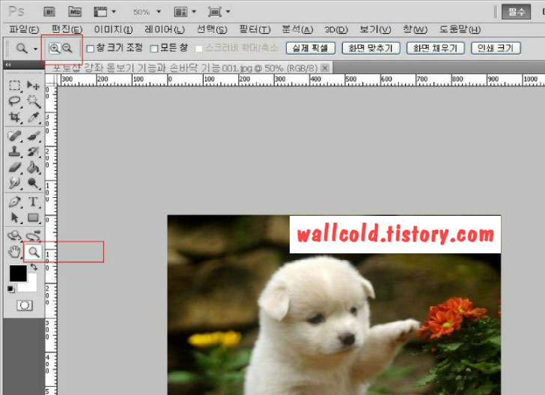The image size is (545, 395).
Task: Open the 파일(F) menu
Action: 24,29
